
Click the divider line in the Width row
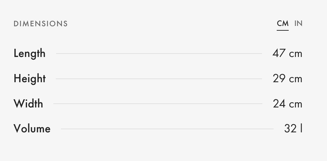(x=158, y=104)
